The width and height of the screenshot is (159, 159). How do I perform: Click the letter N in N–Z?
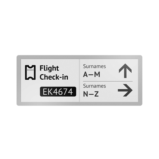(x=85, y=94)
